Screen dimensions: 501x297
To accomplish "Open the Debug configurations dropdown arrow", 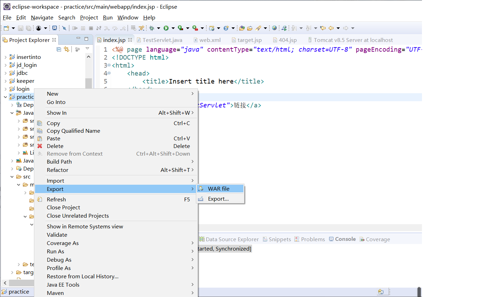I will 158,28.
